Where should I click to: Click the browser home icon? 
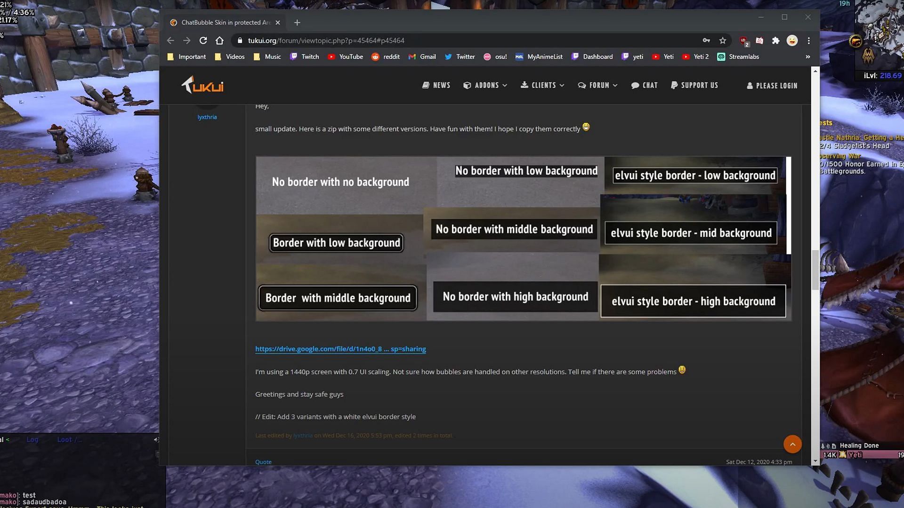219,40
